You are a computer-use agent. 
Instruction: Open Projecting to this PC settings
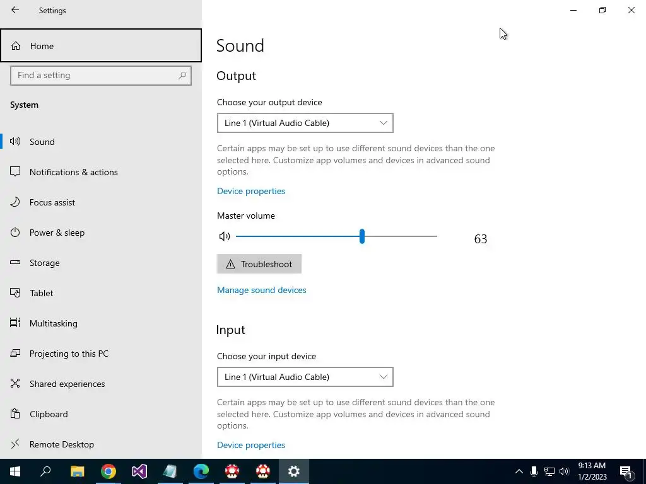[x=101, y=354]
